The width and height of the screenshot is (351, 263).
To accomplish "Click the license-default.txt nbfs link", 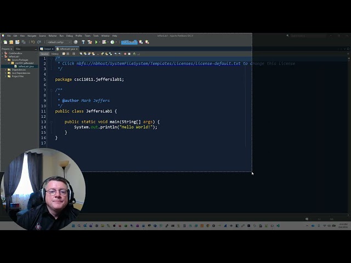I will point(158,64).
